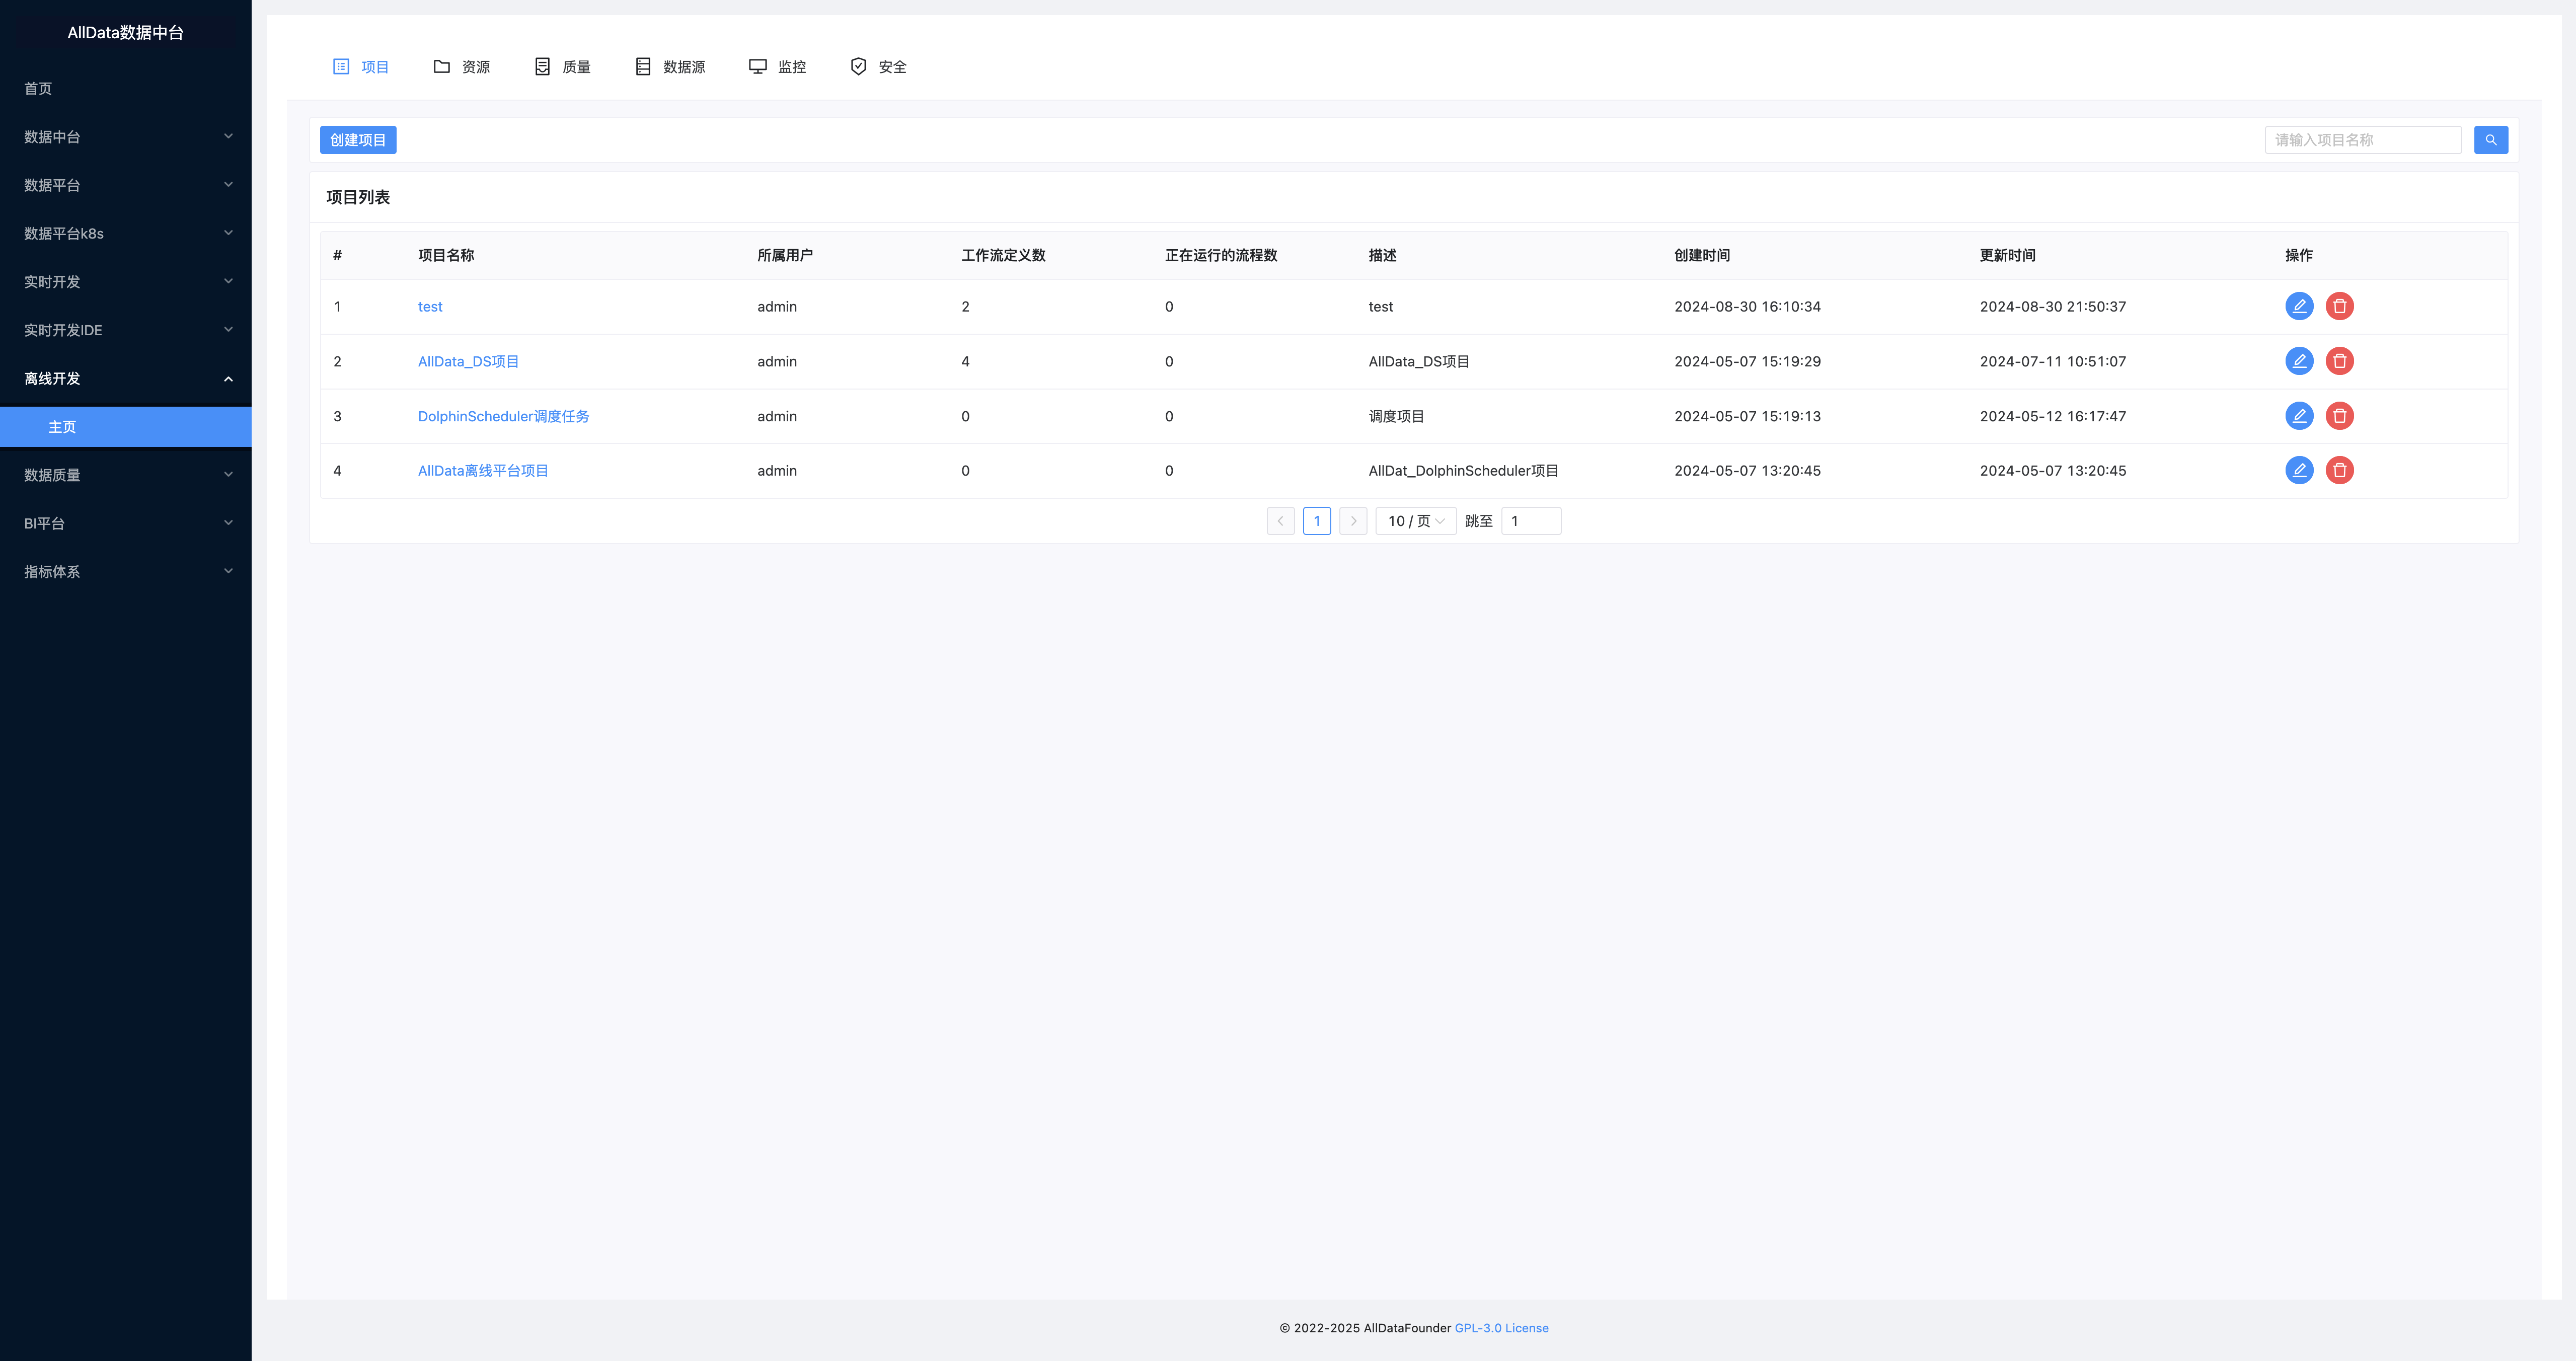Screen dimensions: 2576x1361
Task: Open the 10 / 页 page size dropdown
Action: click(x=1416, y=521)
